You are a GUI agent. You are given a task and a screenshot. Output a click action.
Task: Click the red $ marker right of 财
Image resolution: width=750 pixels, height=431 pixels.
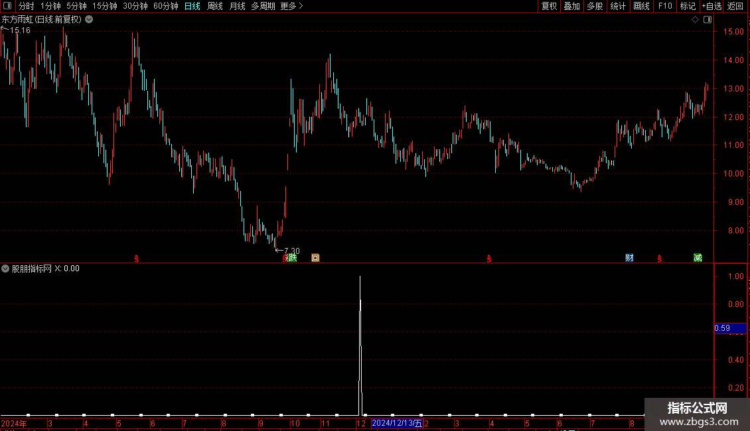(x=660, y=259)
